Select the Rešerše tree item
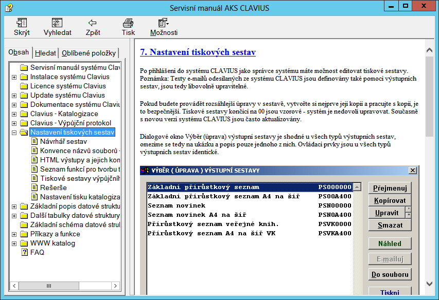Image resolution: width=439 pixels, height=300 pixels. coord(53,188)
